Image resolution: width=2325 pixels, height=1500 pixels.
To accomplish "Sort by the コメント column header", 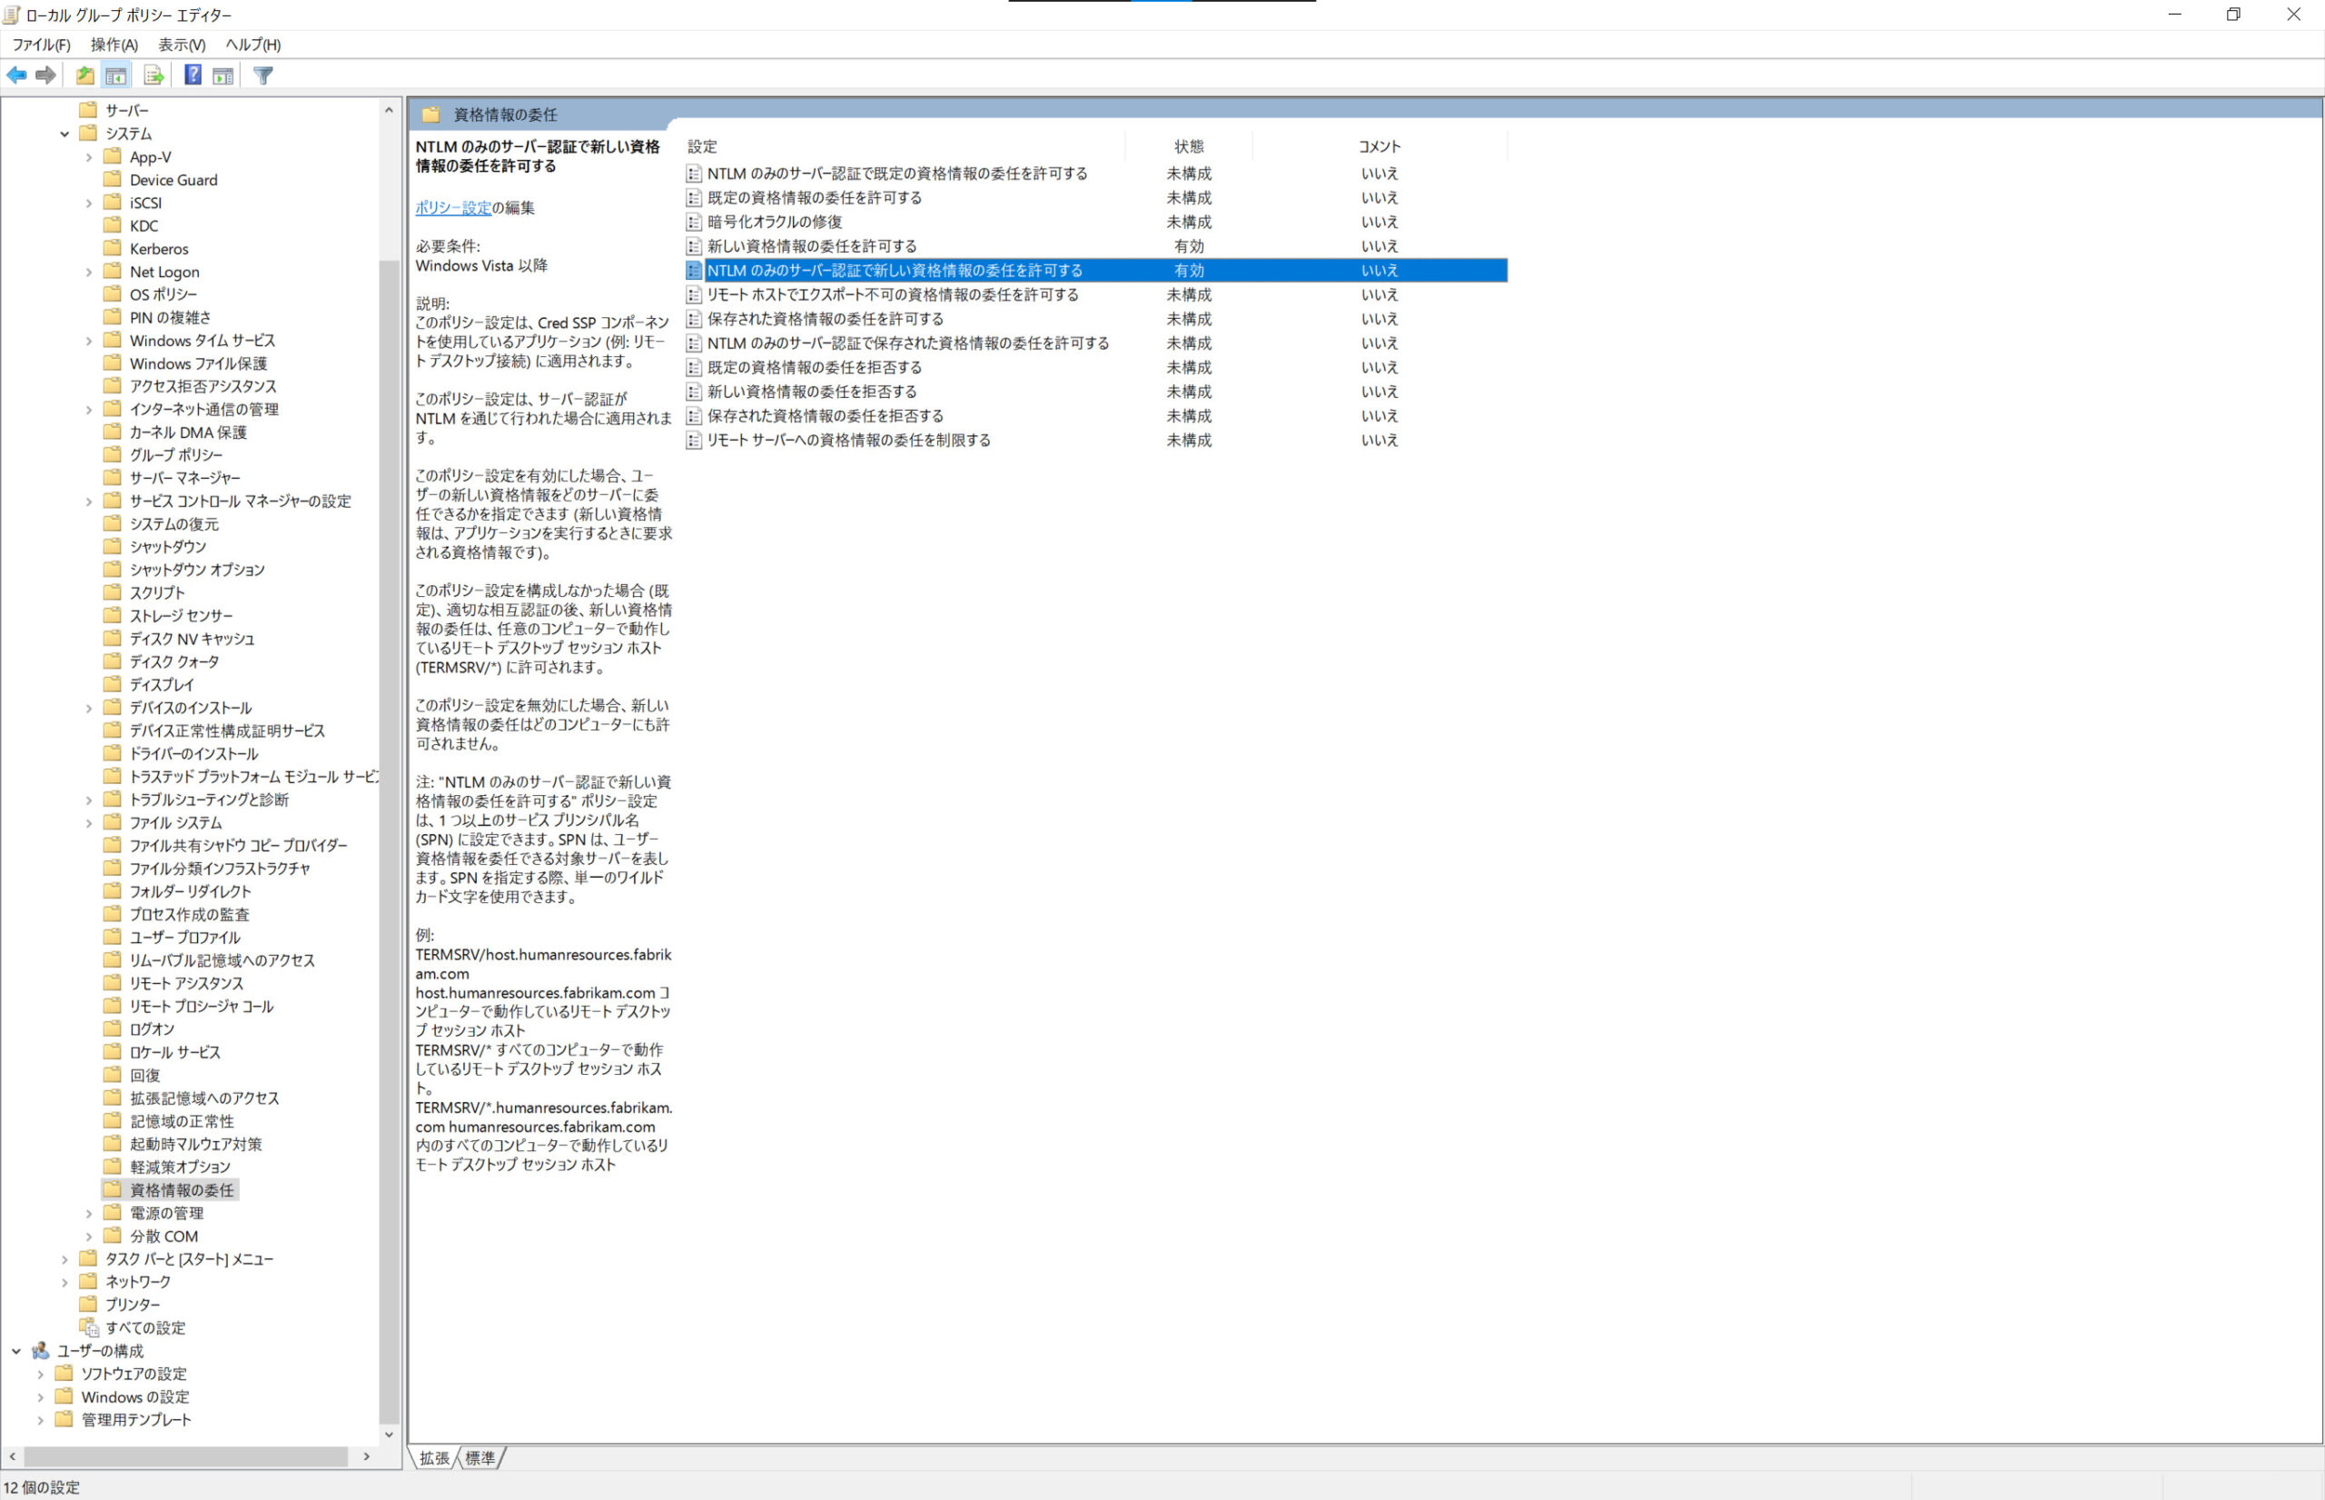I will point(1380,146).
